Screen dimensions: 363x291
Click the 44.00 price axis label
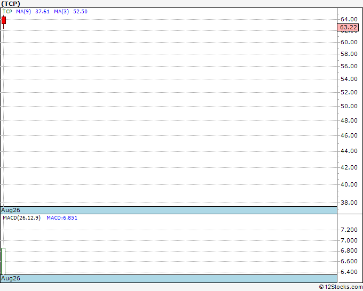tap(349, 151)
